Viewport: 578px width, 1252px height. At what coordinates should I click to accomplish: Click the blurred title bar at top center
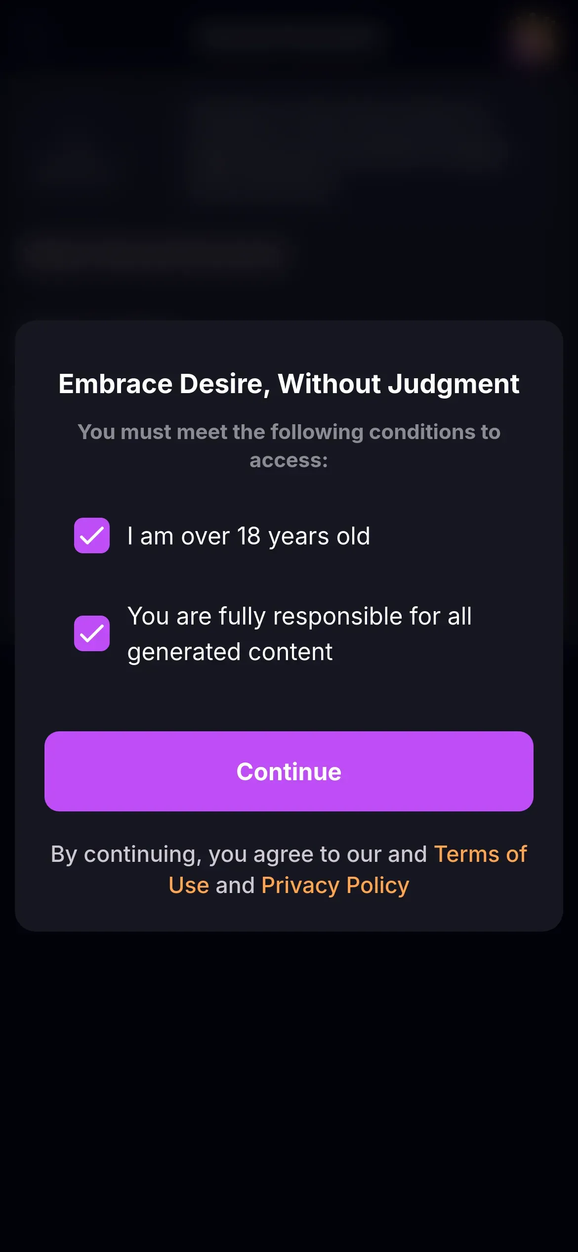tap(289, 35)
